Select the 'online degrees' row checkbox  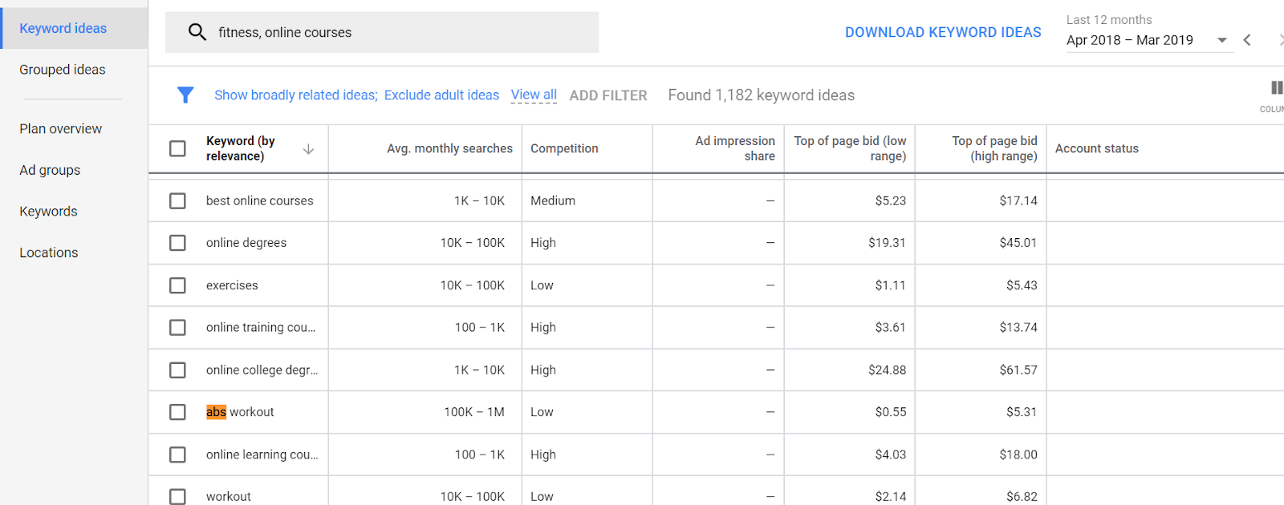(177, 243)
